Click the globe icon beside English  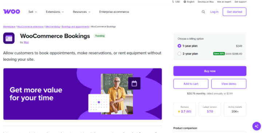[x=184, y=2]
